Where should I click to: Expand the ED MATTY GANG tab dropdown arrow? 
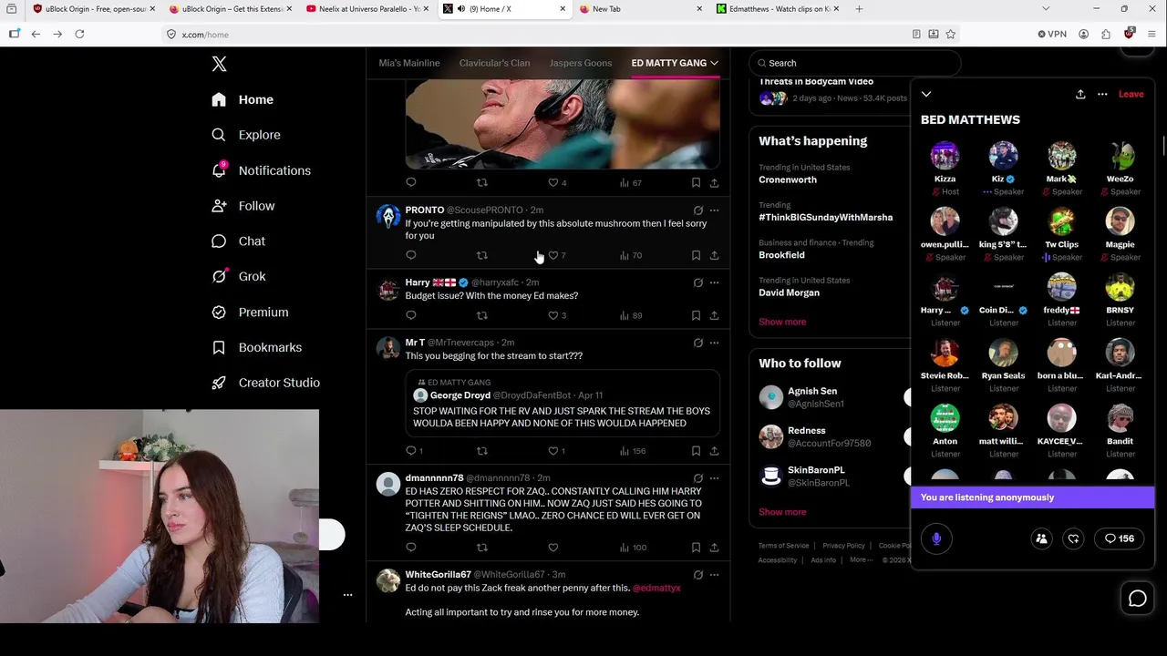tap(714, 63)
